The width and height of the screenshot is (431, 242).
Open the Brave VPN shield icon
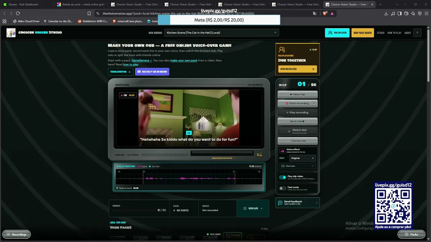pyautogui.click(x=420, y=13)
